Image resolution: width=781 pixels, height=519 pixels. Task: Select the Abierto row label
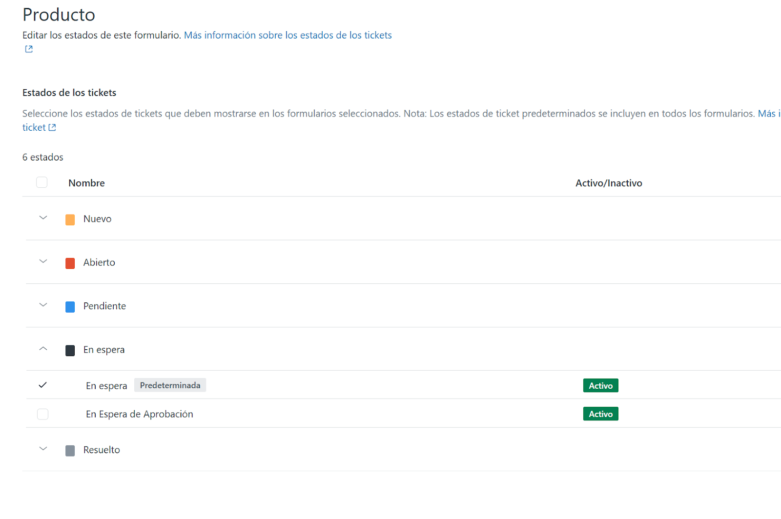[x=99, y=262]
